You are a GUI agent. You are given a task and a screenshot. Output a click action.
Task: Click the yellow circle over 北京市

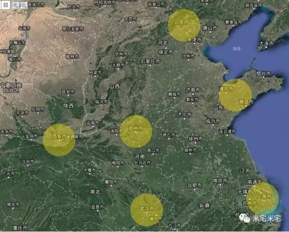click(184, 25)
